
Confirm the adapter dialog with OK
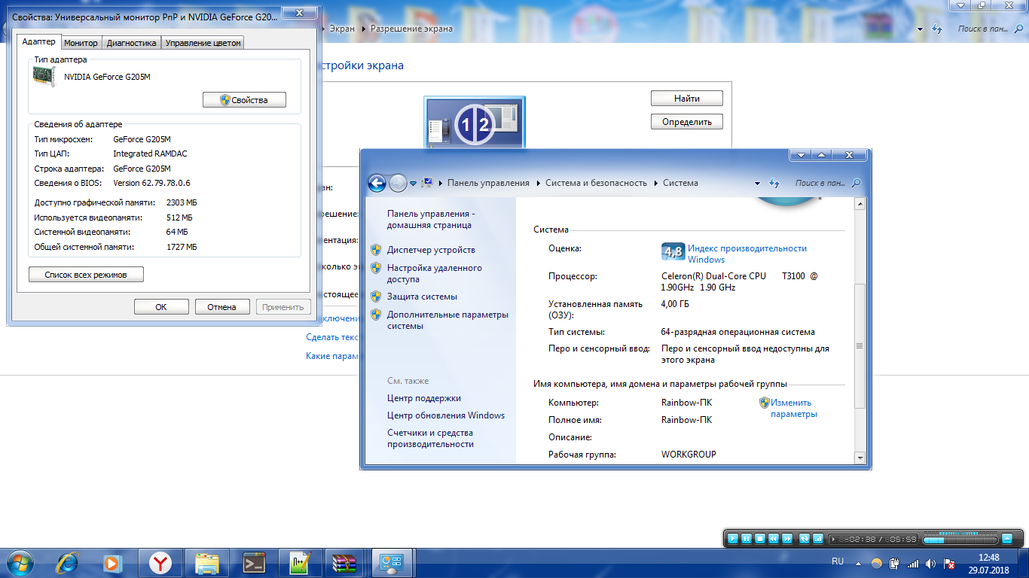pyautogui.click(x=161, y=307)
